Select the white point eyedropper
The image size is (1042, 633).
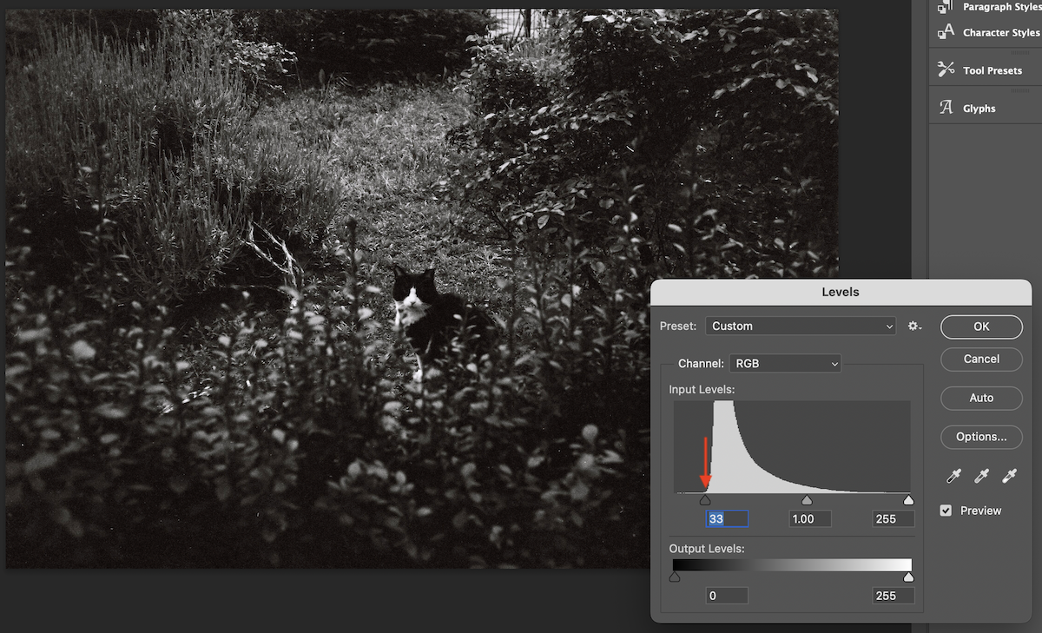1010,476
